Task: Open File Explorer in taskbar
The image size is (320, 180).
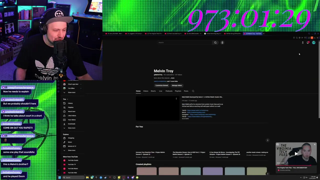Action: click(x=87, y=177)
